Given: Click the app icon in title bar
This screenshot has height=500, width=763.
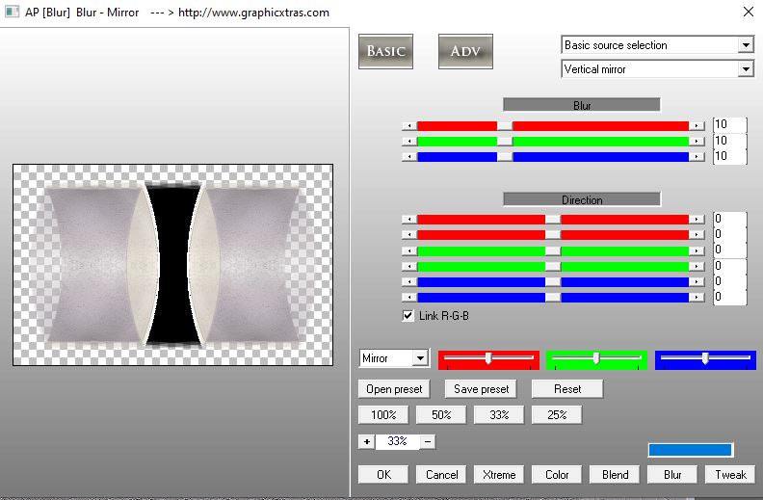Looking at the screenshot, I should click(12, 12).
